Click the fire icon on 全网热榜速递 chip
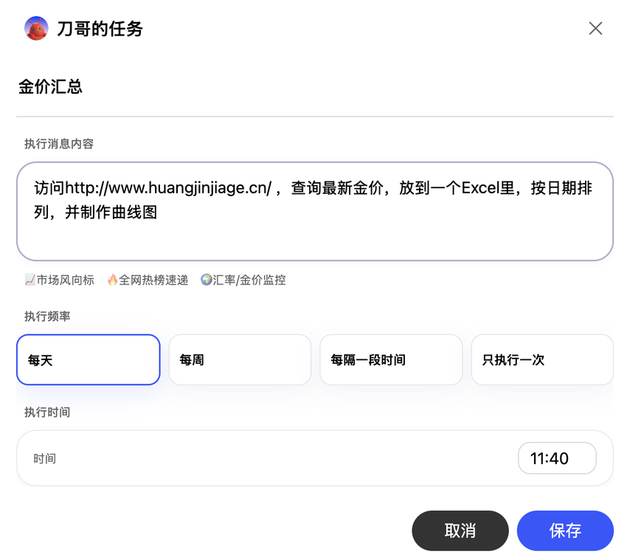Viewport: 627px width, 560px height. [x=111, y=280]
